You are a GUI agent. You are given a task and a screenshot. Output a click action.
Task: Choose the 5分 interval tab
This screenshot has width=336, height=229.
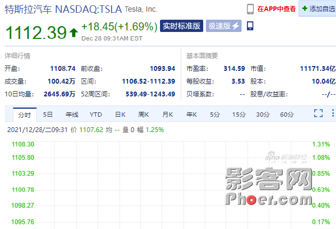point(215,114)
